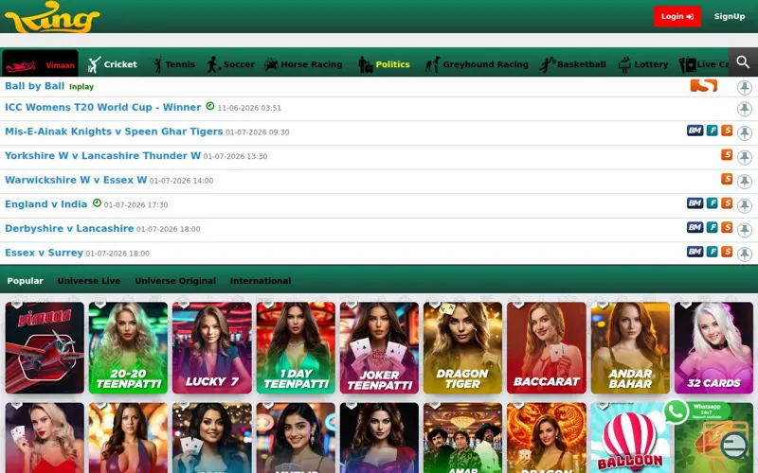Pin the England v India match
The width and height of the screenshot is (758, 473).
pyautogui.click(x=745, y=205)
